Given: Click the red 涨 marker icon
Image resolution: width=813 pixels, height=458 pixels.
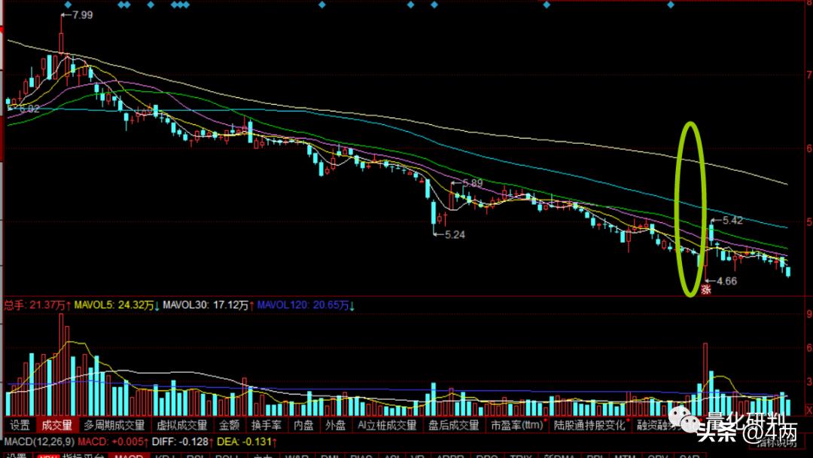Looking at the screenshot, I should 706,289.
